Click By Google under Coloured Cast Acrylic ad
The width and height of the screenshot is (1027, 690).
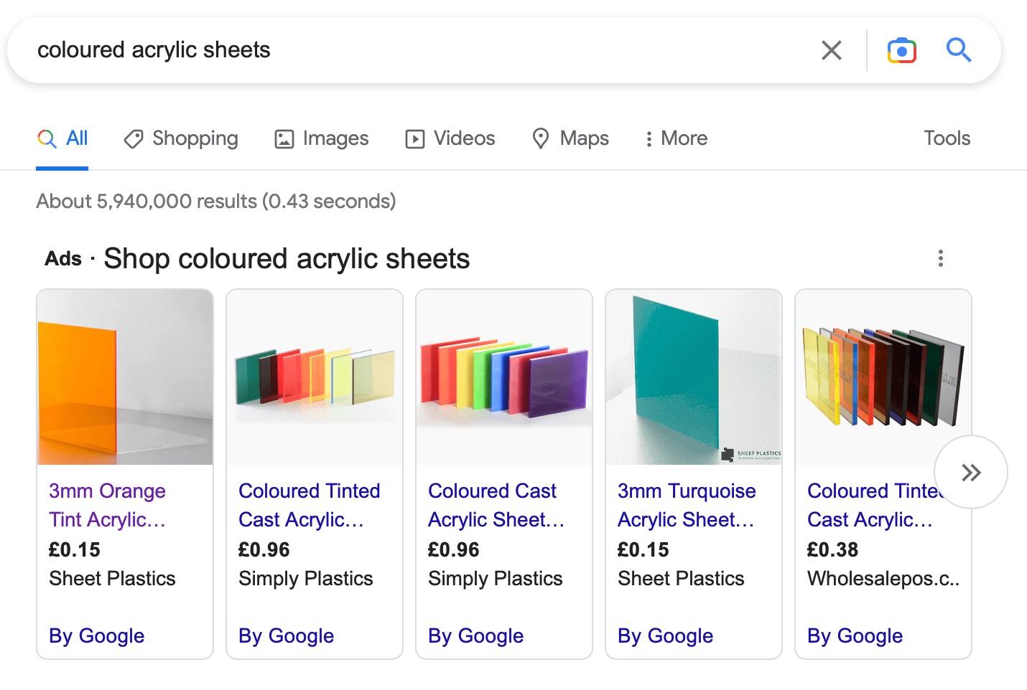476,636
